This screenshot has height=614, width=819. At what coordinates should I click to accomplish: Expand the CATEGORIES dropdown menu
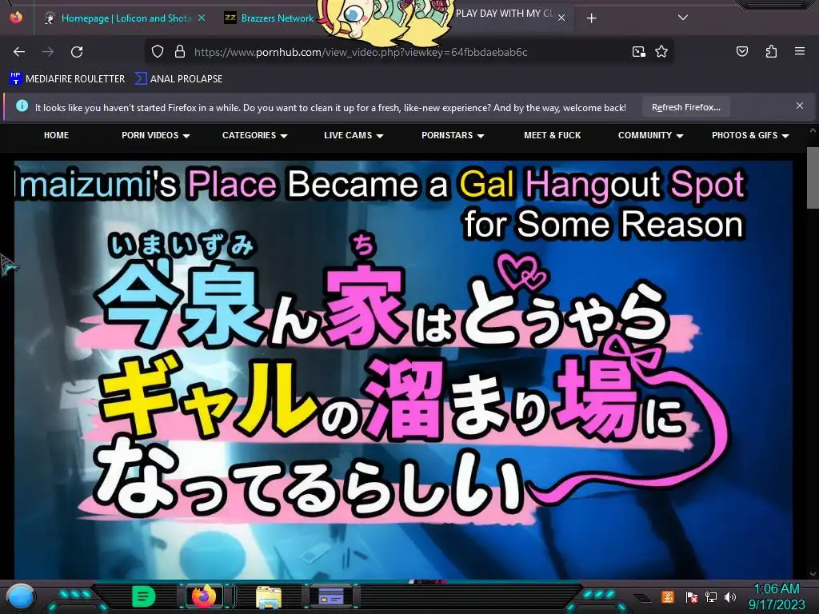tap(255, 135)
